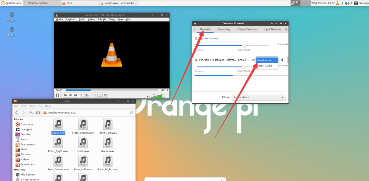
Task: Open VLC Audio menu
Action: [x=82, y=20]
